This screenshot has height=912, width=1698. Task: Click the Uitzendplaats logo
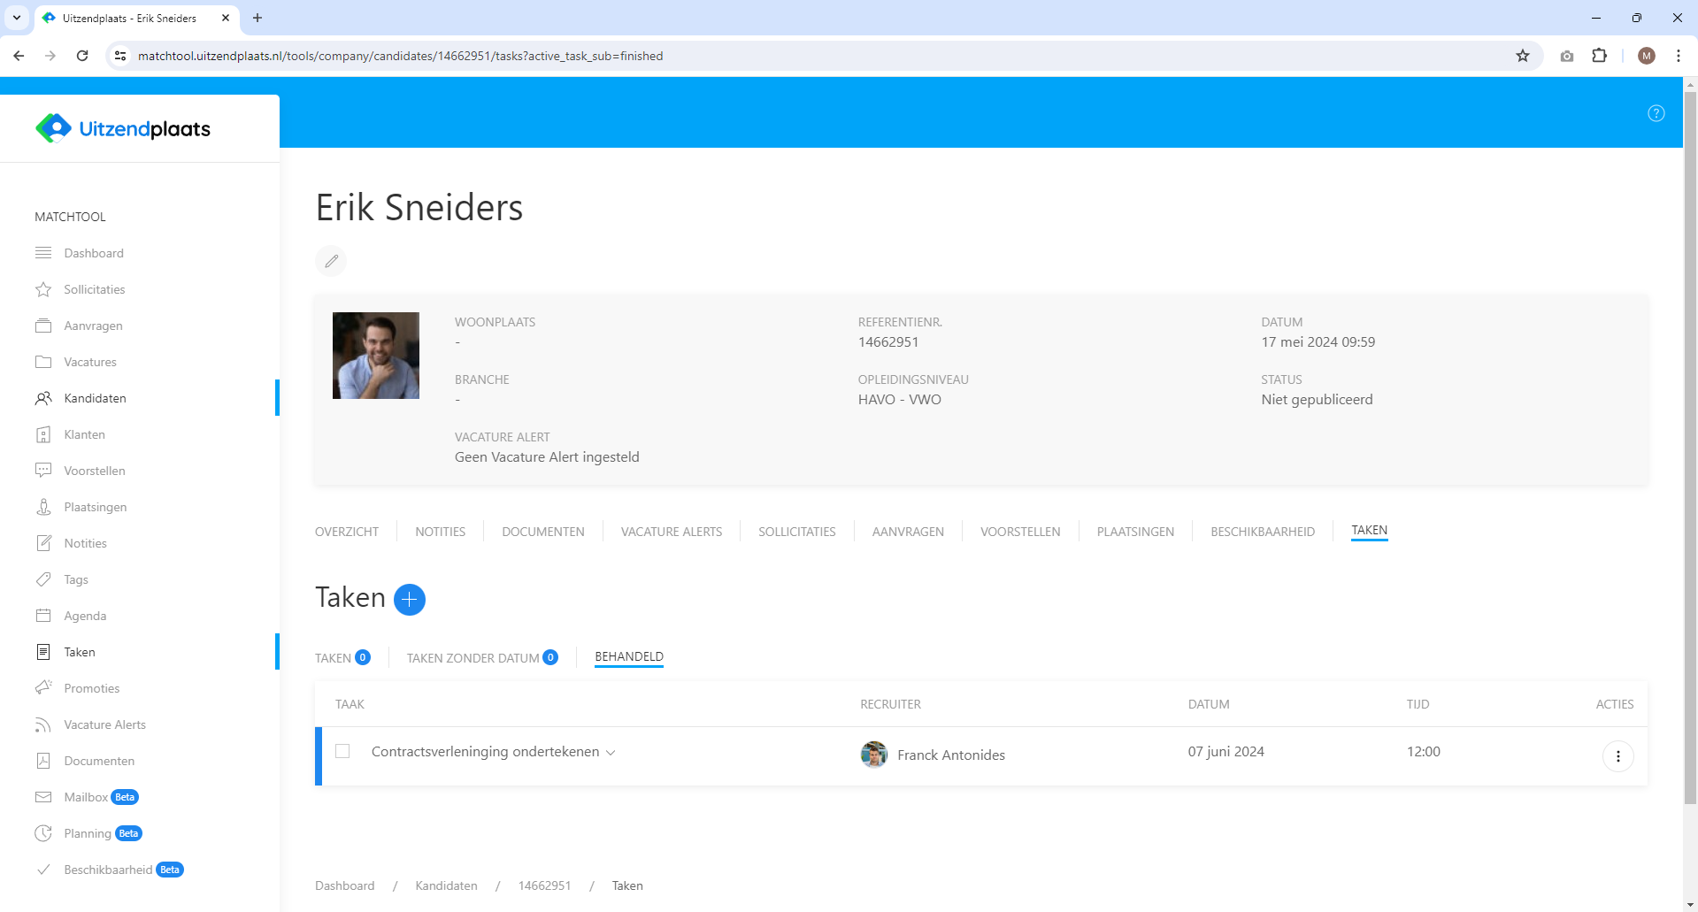coord(123,129)
